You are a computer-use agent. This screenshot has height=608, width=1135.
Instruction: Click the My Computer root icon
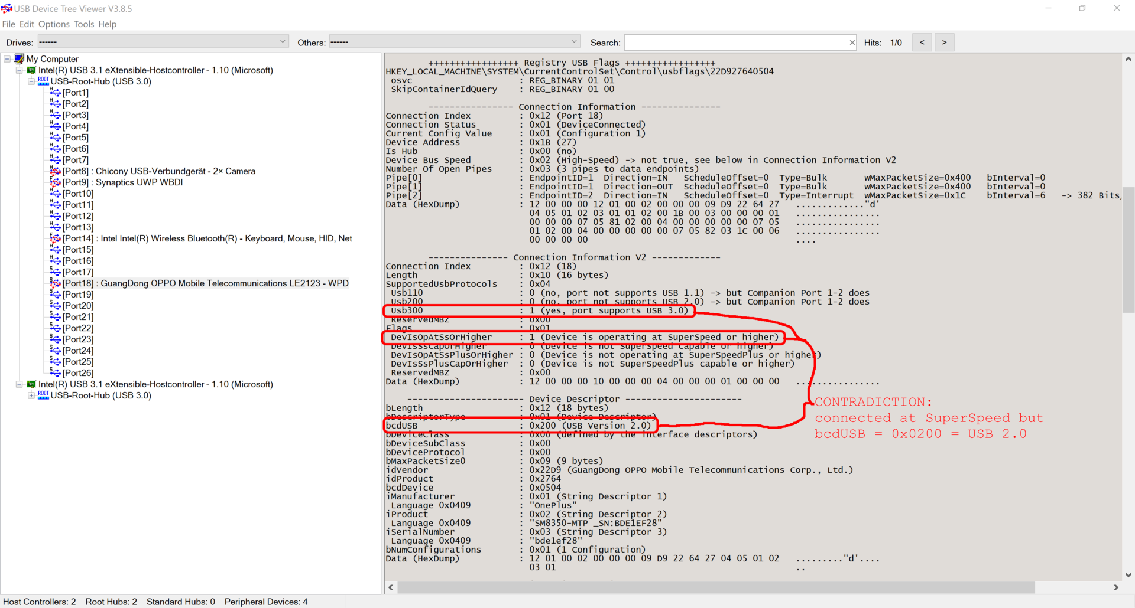[x=20, y=59]
